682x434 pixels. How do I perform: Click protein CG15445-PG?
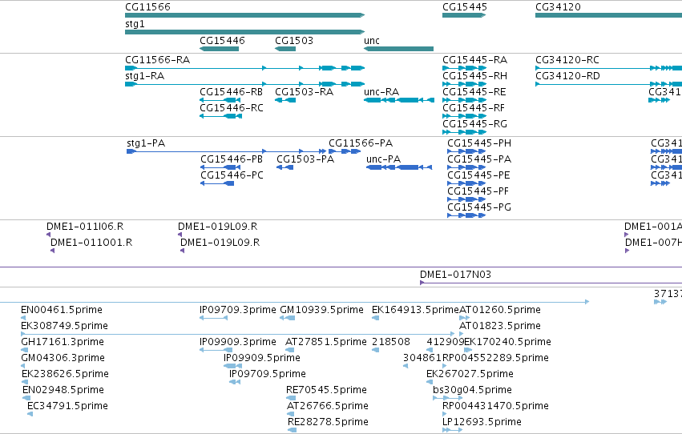pyautogui.click(x=479, y=207)
